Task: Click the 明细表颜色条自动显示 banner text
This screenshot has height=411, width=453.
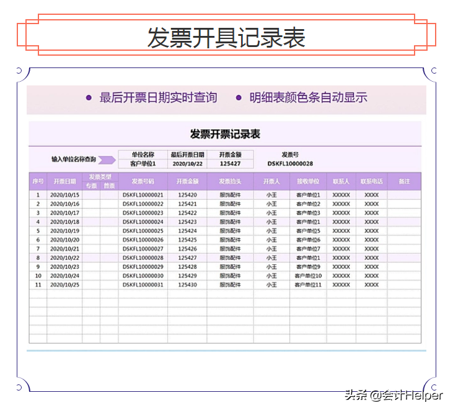Action: (x=308, y=98)
